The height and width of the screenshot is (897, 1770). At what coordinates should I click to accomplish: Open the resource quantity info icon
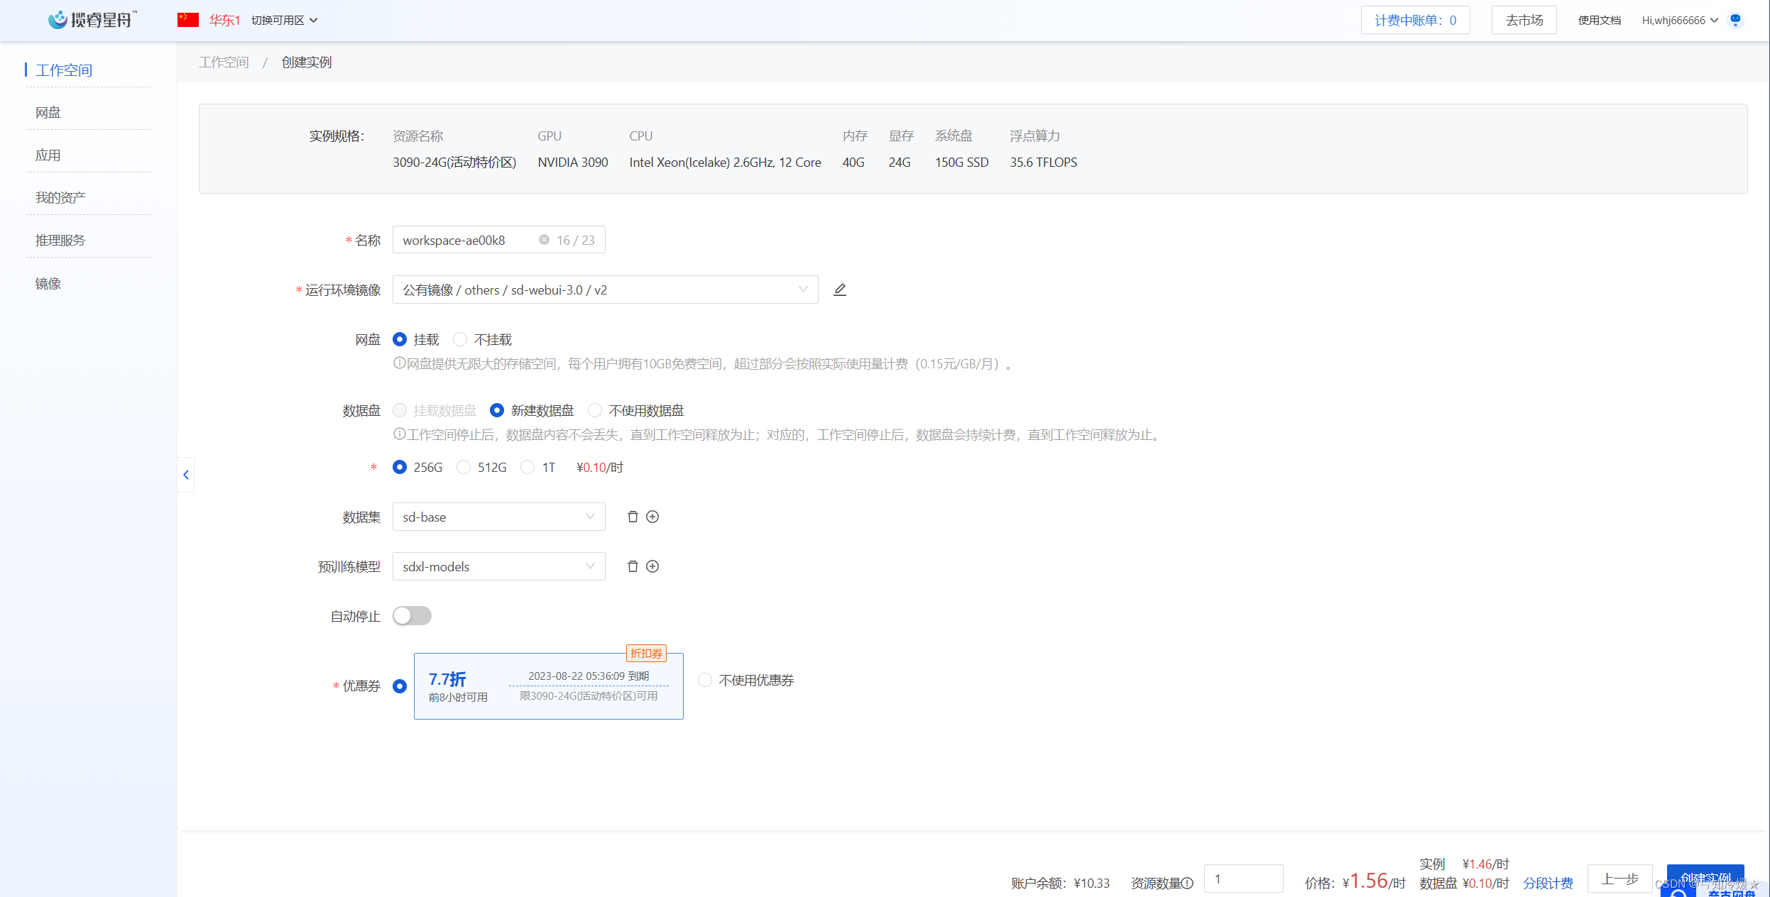[1188, 884]
